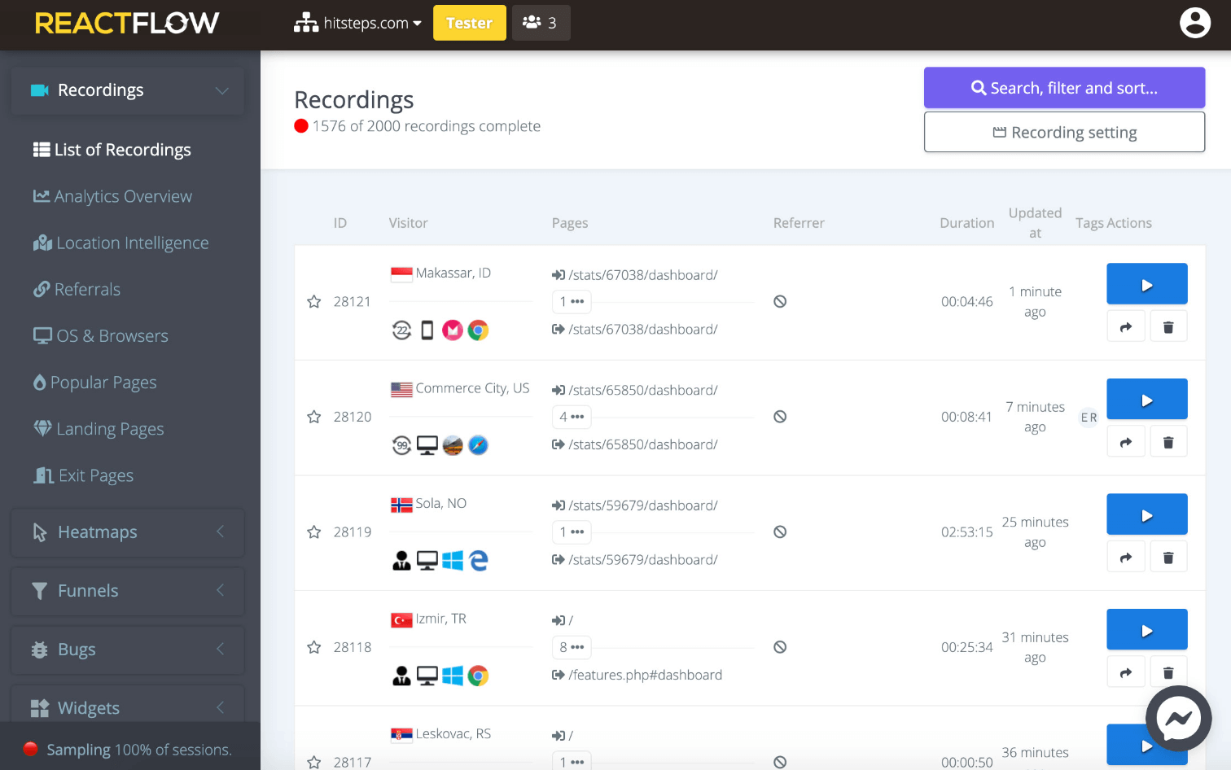Toggle favorite star on recording 28119
Image resolution: width=1231 pixels, height=770 pixels.
(x=313, y=532)
